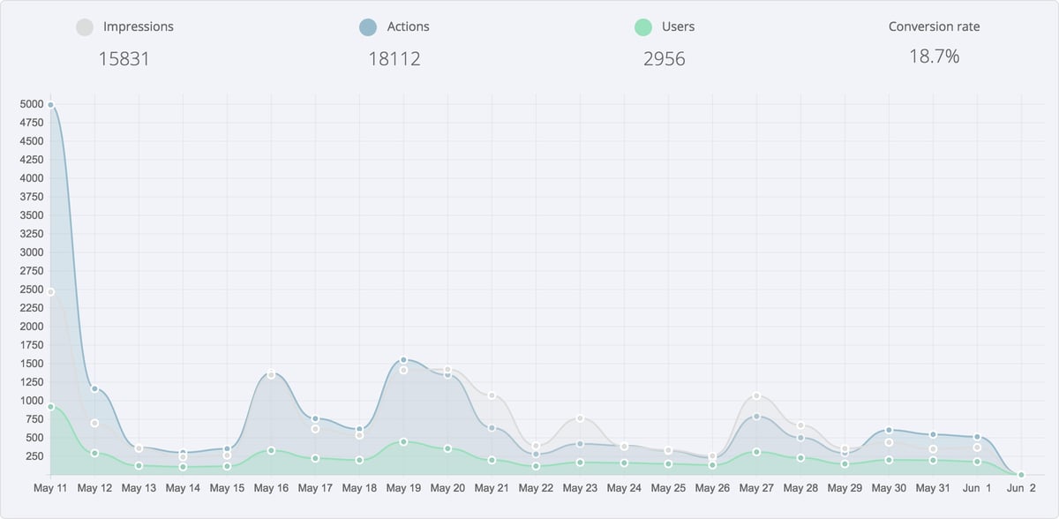Image resolution: width=1059 pixels, height=519 pixels.
Task: Click the final data point on Jun 2
Action: (1021, 475)
